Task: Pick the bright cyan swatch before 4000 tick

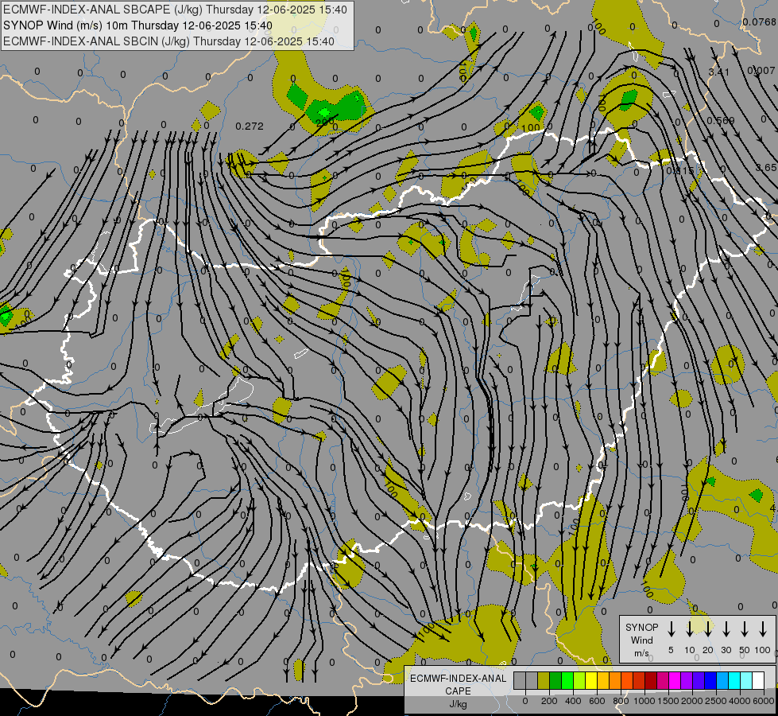Action: point(733,680)
